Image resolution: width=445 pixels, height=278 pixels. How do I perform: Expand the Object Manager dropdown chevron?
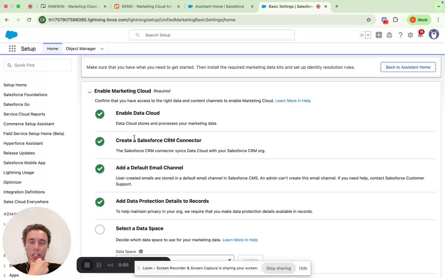[102, 49]
